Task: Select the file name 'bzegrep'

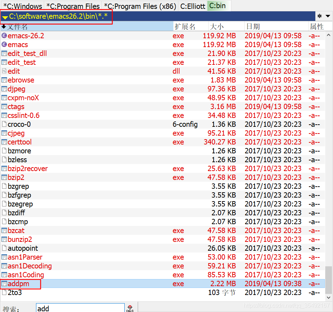Action: click(20, 204)
